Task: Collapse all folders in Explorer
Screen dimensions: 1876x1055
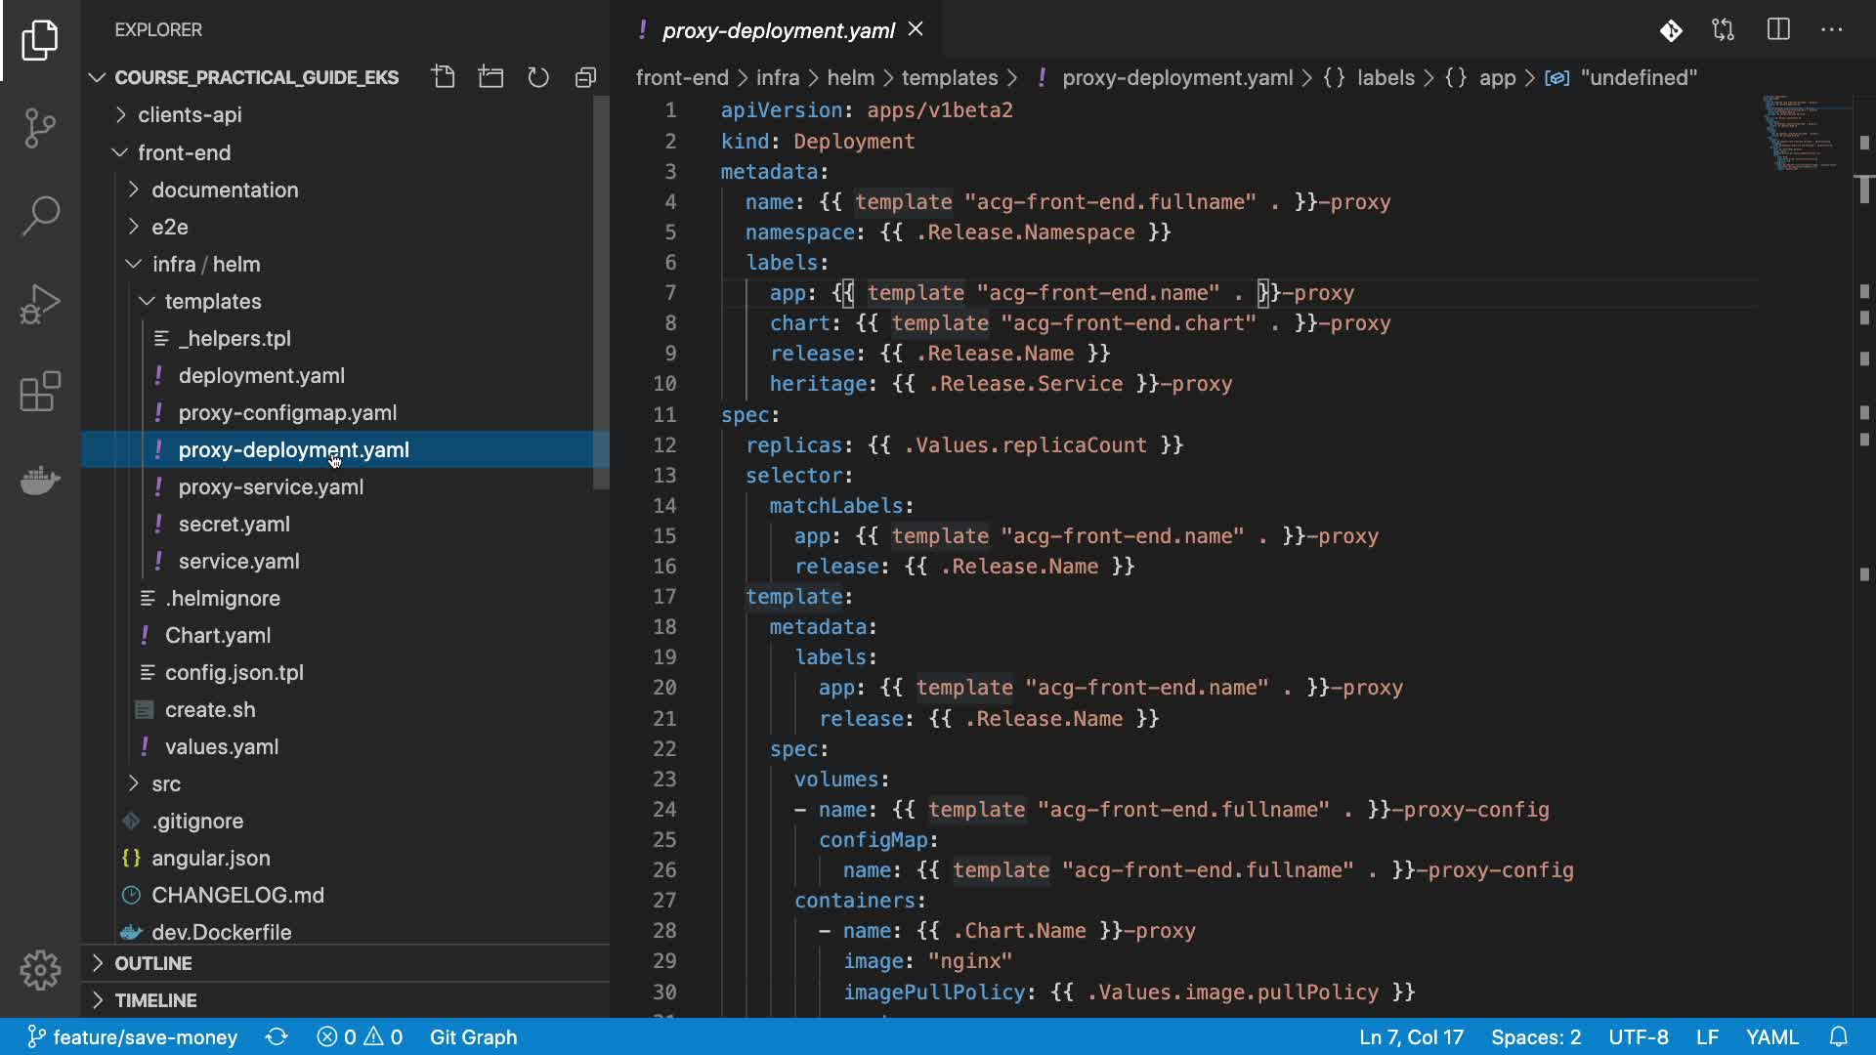Action: pos(585,77)
